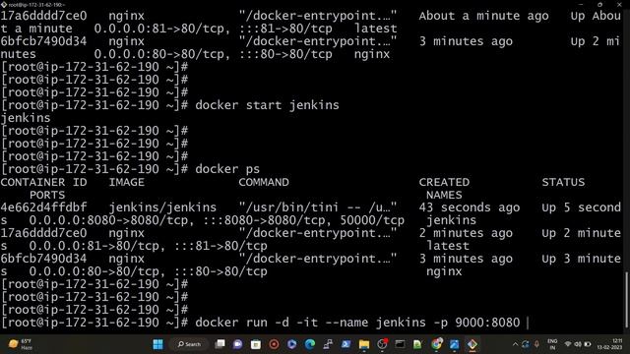Open the blue image viewer taskbar icon
This screenshot has width=630, height=354.
coord(455,344)
